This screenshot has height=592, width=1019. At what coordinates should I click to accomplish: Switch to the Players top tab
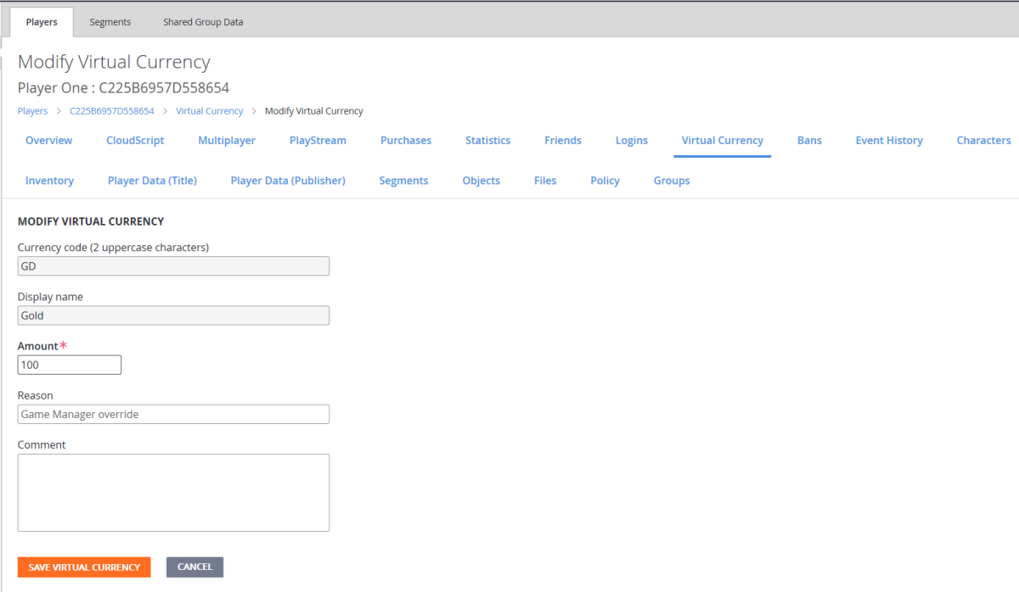(42, 22)
